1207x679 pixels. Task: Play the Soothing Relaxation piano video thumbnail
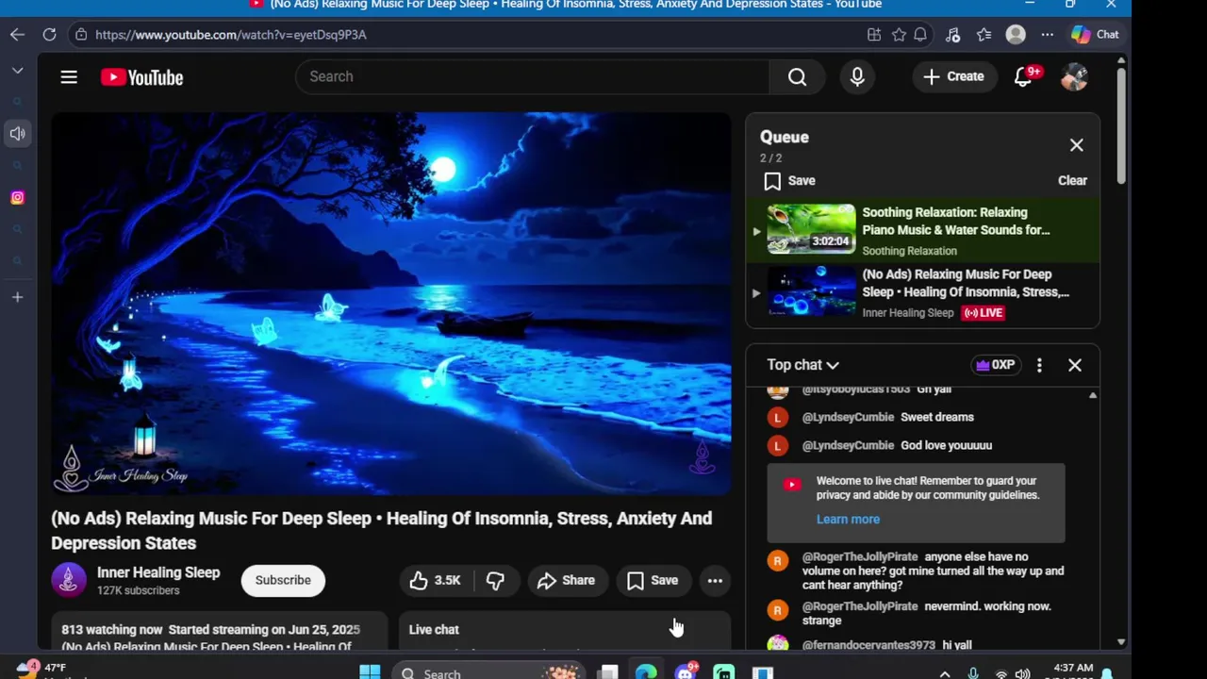tap(811, 229)
